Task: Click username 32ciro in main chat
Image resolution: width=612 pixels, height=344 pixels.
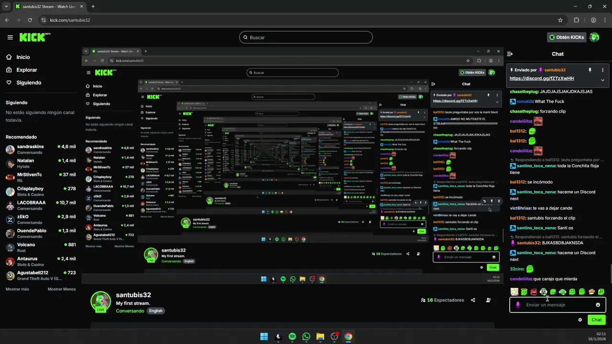Action: [x=517, y=269]
